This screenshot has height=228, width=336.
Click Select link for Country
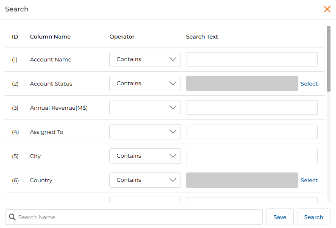pyautogui.click(x=309, y=180)
